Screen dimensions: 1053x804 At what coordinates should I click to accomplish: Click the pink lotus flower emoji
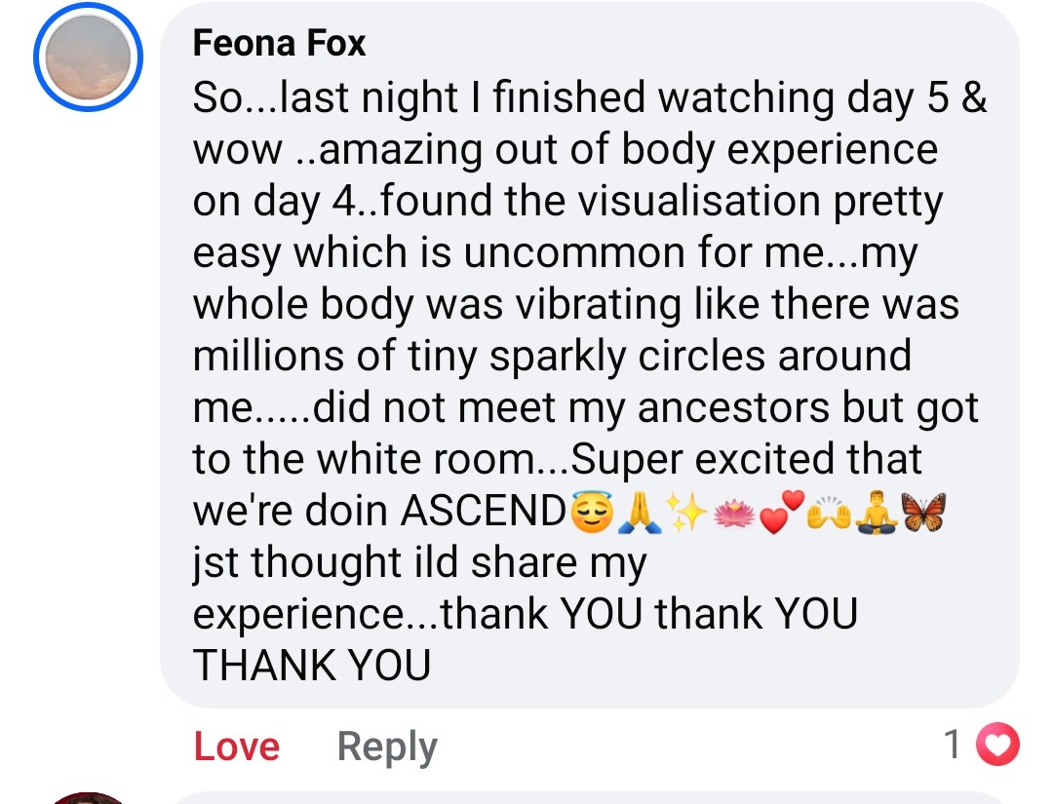[733, 512]
